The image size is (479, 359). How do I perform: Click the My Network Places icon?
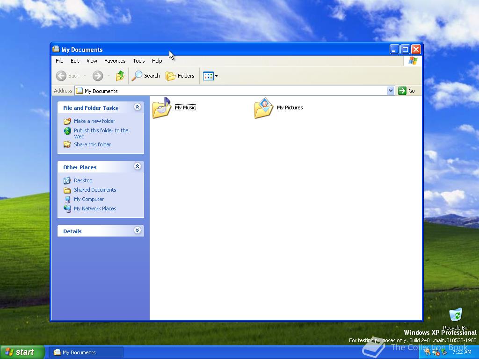pos(67,209)
